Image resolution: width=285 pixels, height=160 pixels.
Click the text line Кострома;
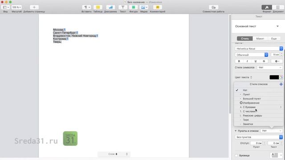coord(60,39)
